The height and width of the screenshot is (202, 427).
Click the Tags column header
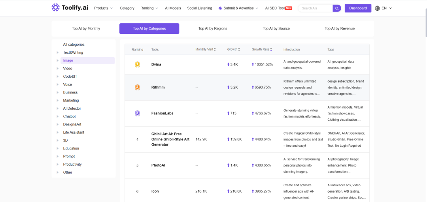(331, 49)
